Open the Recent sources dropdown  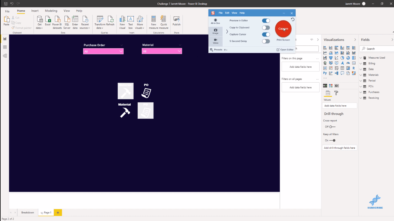[85, 22]
